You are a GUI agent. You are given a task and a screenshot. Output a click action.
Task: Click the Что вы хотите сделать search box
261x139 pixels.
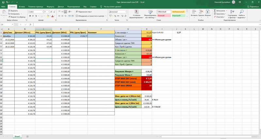point(112,6)
